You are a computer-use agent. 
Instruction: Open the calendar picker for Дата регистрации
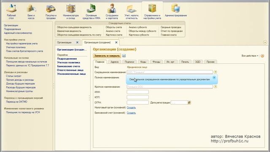(189, 103)
